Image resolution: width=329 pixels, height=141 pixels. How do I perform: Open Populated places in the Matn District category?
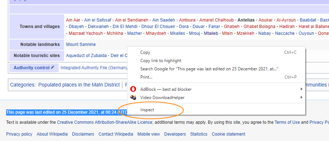pyautogui.click(x=79, y=85)
